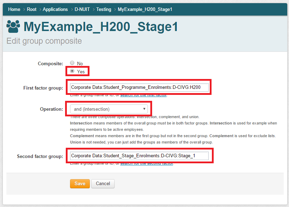
Task: Jump to the Testing breadcrumb folder
Action: point(104,10)
